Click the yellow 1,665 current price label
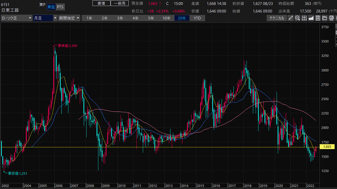 [x=327, y=147]
